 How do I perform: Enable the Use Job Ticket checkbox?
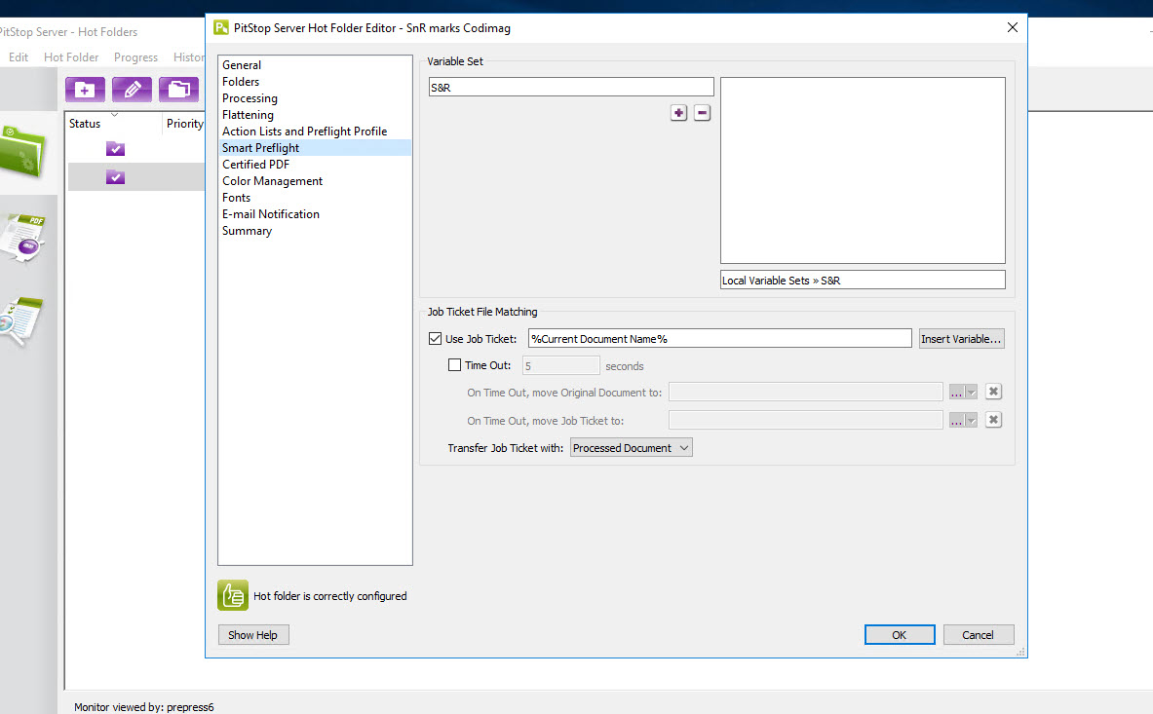click(x=436, y=339)
